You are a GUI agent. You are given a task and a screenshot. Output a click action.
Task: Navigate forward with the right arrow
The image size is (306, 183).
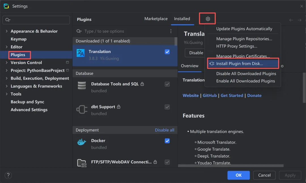point(299,20)
